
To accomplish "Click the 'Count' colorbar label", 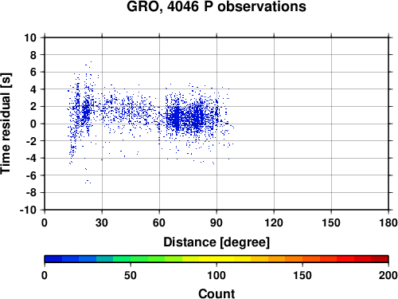I will coord(217,293).
